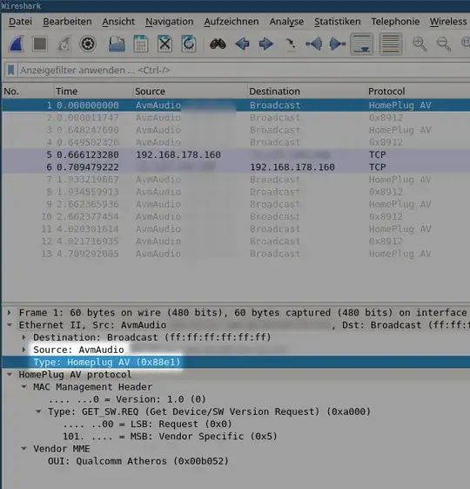
Task: Expand Source: AvmAudio tree row
Action: click(24, 350)
